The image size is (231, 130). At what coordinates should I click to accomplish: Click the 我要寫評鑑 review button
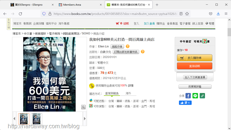click(x=195, y=87)
